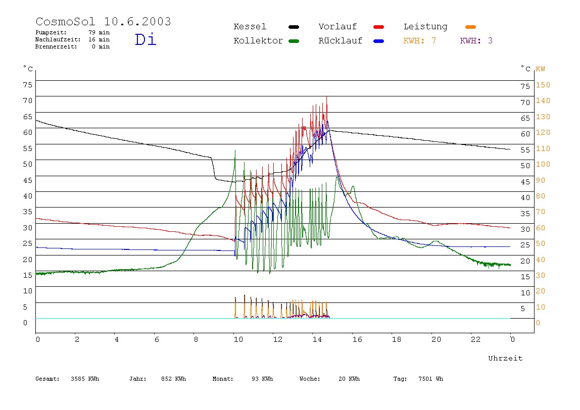580x410 pixels.
Task: Click the orange 'KW' axis unit label
Action: 541,69
